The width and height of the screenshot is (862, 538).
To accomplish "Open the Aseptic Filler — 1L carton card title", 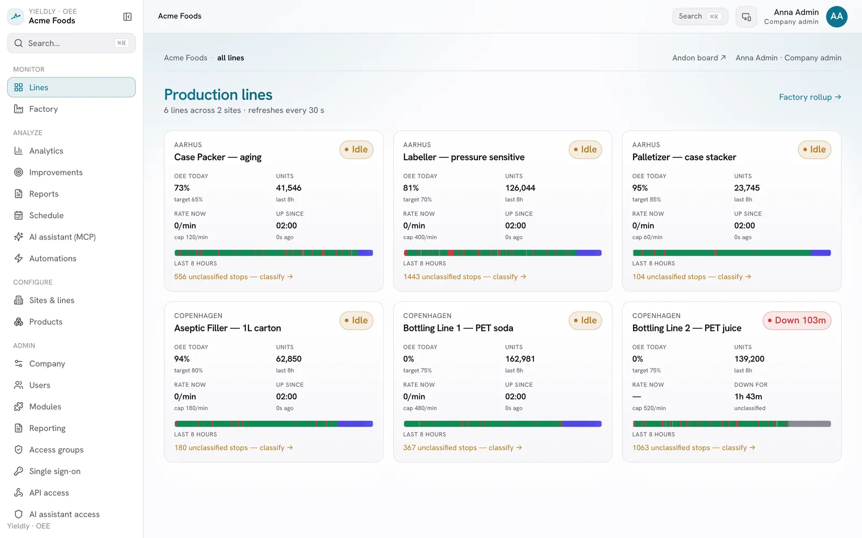I will tap(227, 328).
